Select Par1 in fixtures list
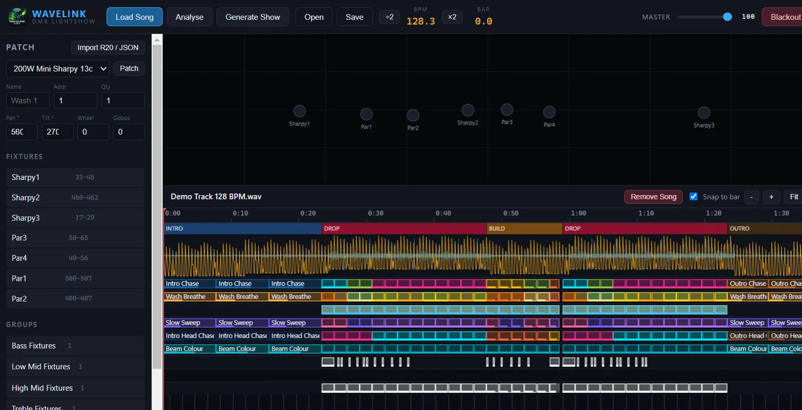 pos(75,278)
